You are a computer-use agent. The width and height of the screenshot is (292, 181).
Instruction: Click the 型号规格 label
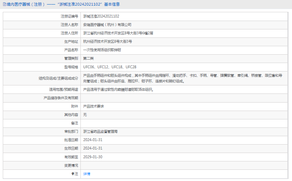pos(71,67)
